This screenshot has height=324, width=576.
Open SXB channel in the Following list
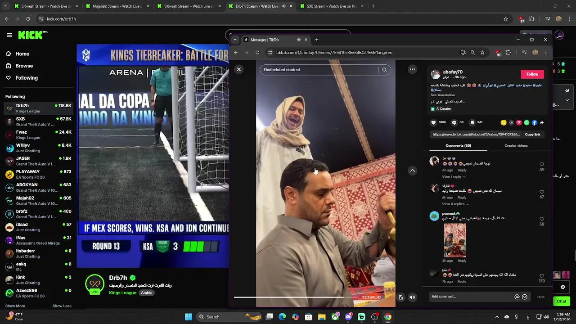[38, 121]
